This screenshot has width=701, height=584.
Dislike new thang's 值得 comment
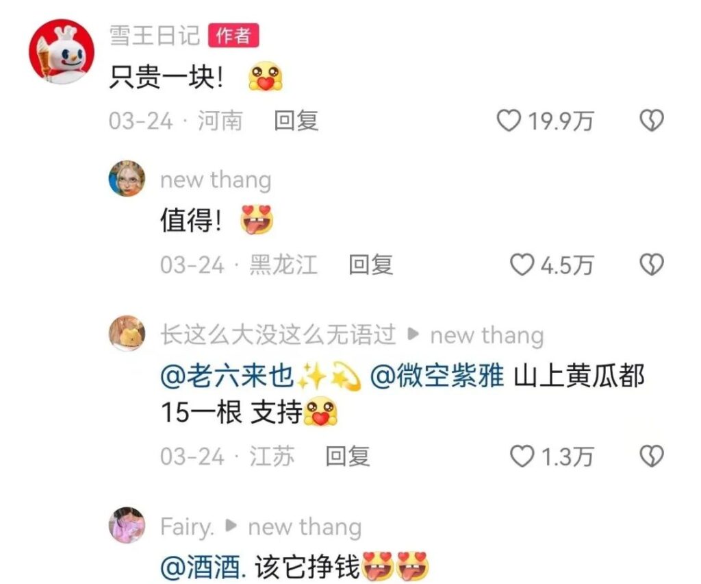point(652,265)
